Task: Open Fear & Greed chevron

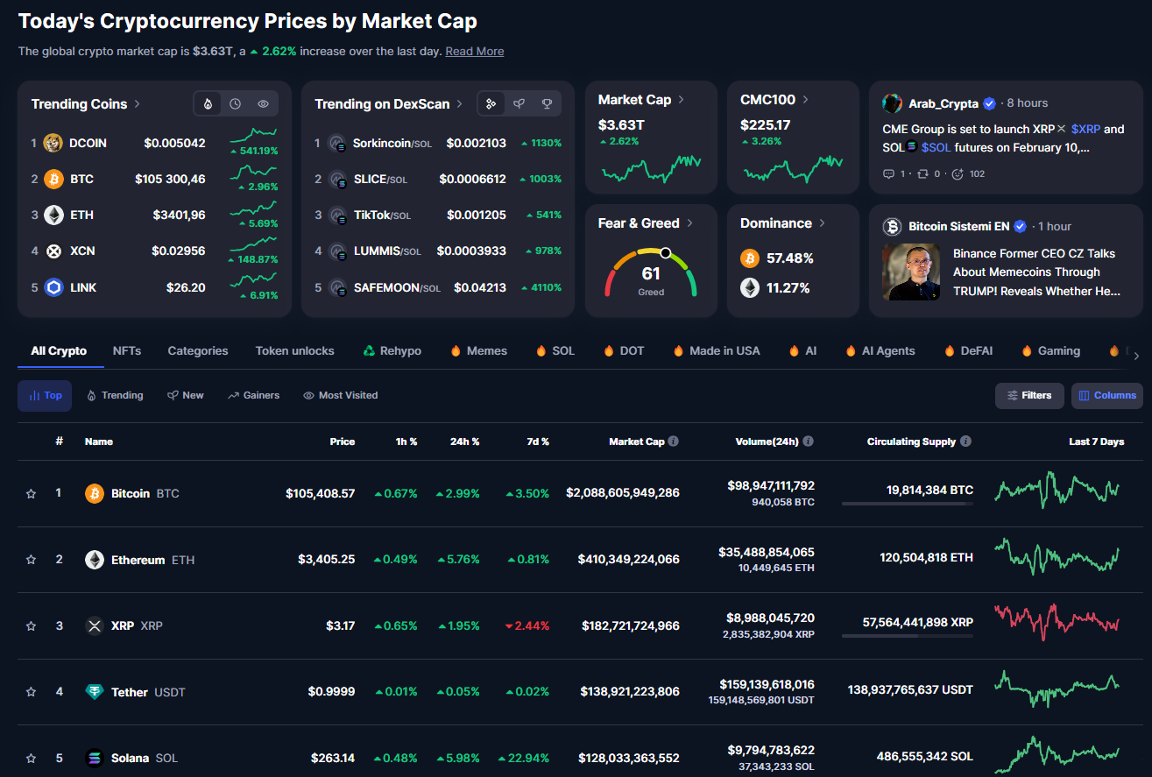Action: (x=689, y=223)
